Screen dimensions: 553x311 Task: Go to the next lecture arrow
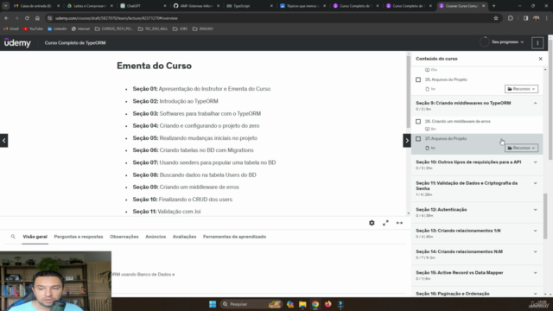pyautogui.click(x=407, y=140)
